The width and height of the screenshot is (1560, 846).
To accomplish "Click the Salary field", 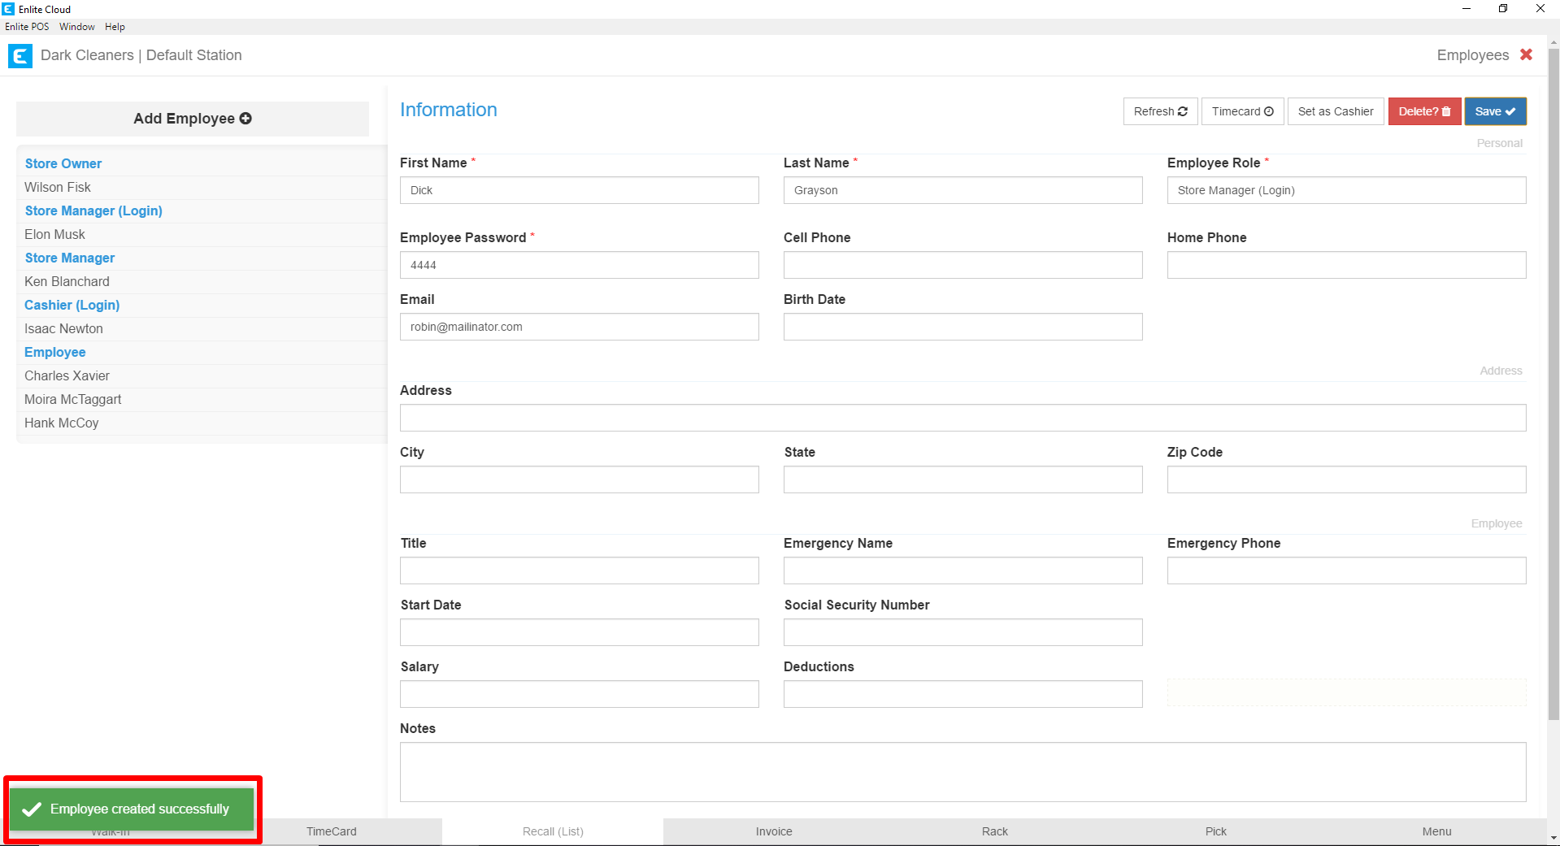I will pyautogui.click(x=580, y=694).
